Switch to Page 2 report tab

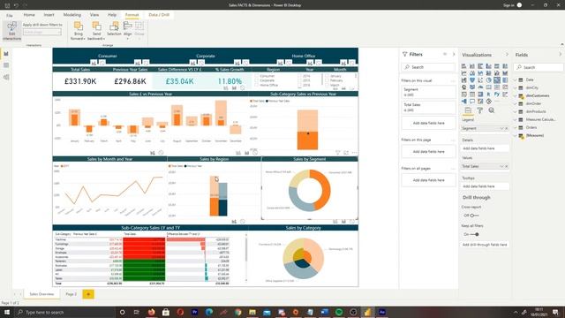click(x=71, y=294)
